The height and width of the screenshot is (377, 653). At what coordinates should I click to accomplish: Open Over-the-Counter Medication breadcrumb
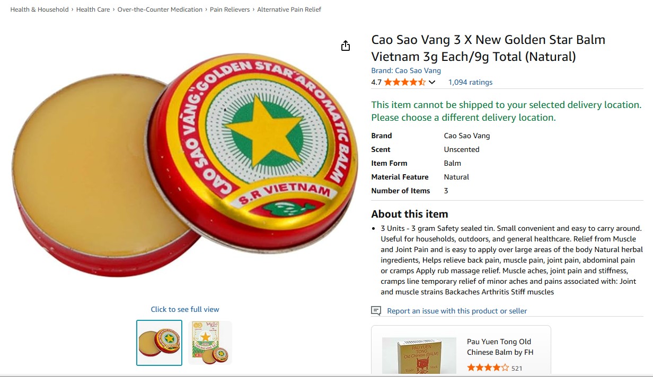tap(160, 9)
